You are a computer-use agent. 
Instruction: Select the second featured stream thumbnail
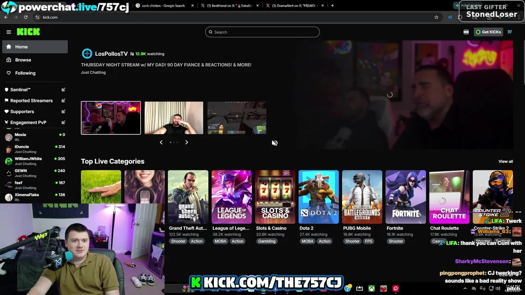[174, 118]
